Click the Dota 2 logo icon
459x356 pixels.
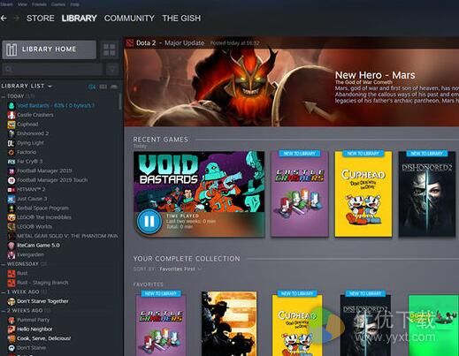coord(130,43)
